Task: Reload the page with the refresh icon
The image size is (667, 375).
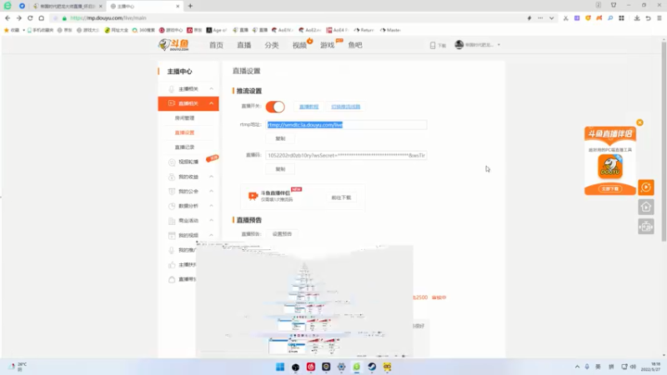Action: [30, 18]
